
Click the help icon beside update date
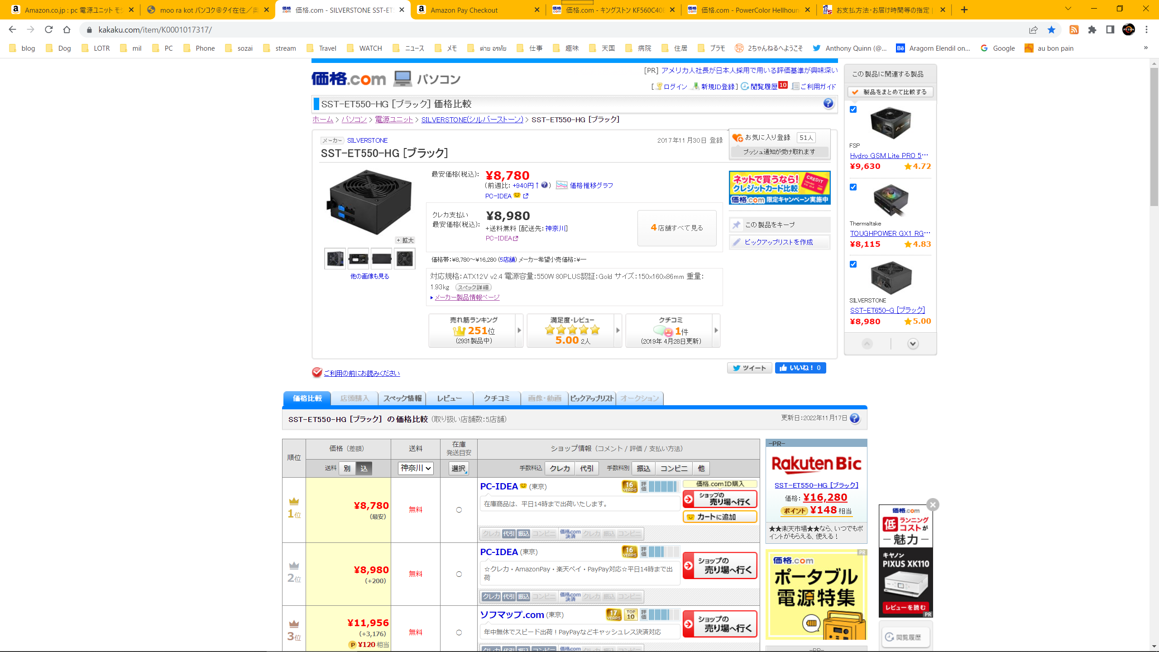pyautogui.click(x=855, y=418)
